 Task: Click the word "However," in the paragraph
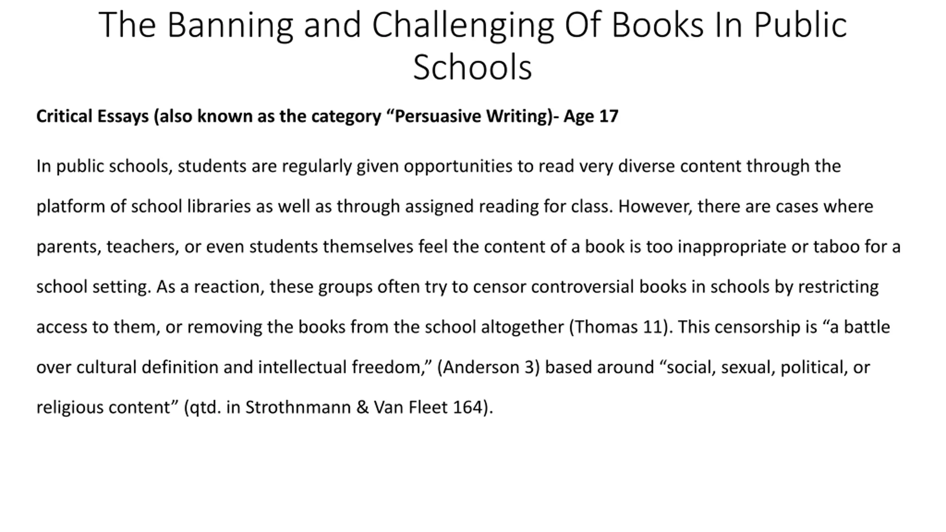(656, 207)
